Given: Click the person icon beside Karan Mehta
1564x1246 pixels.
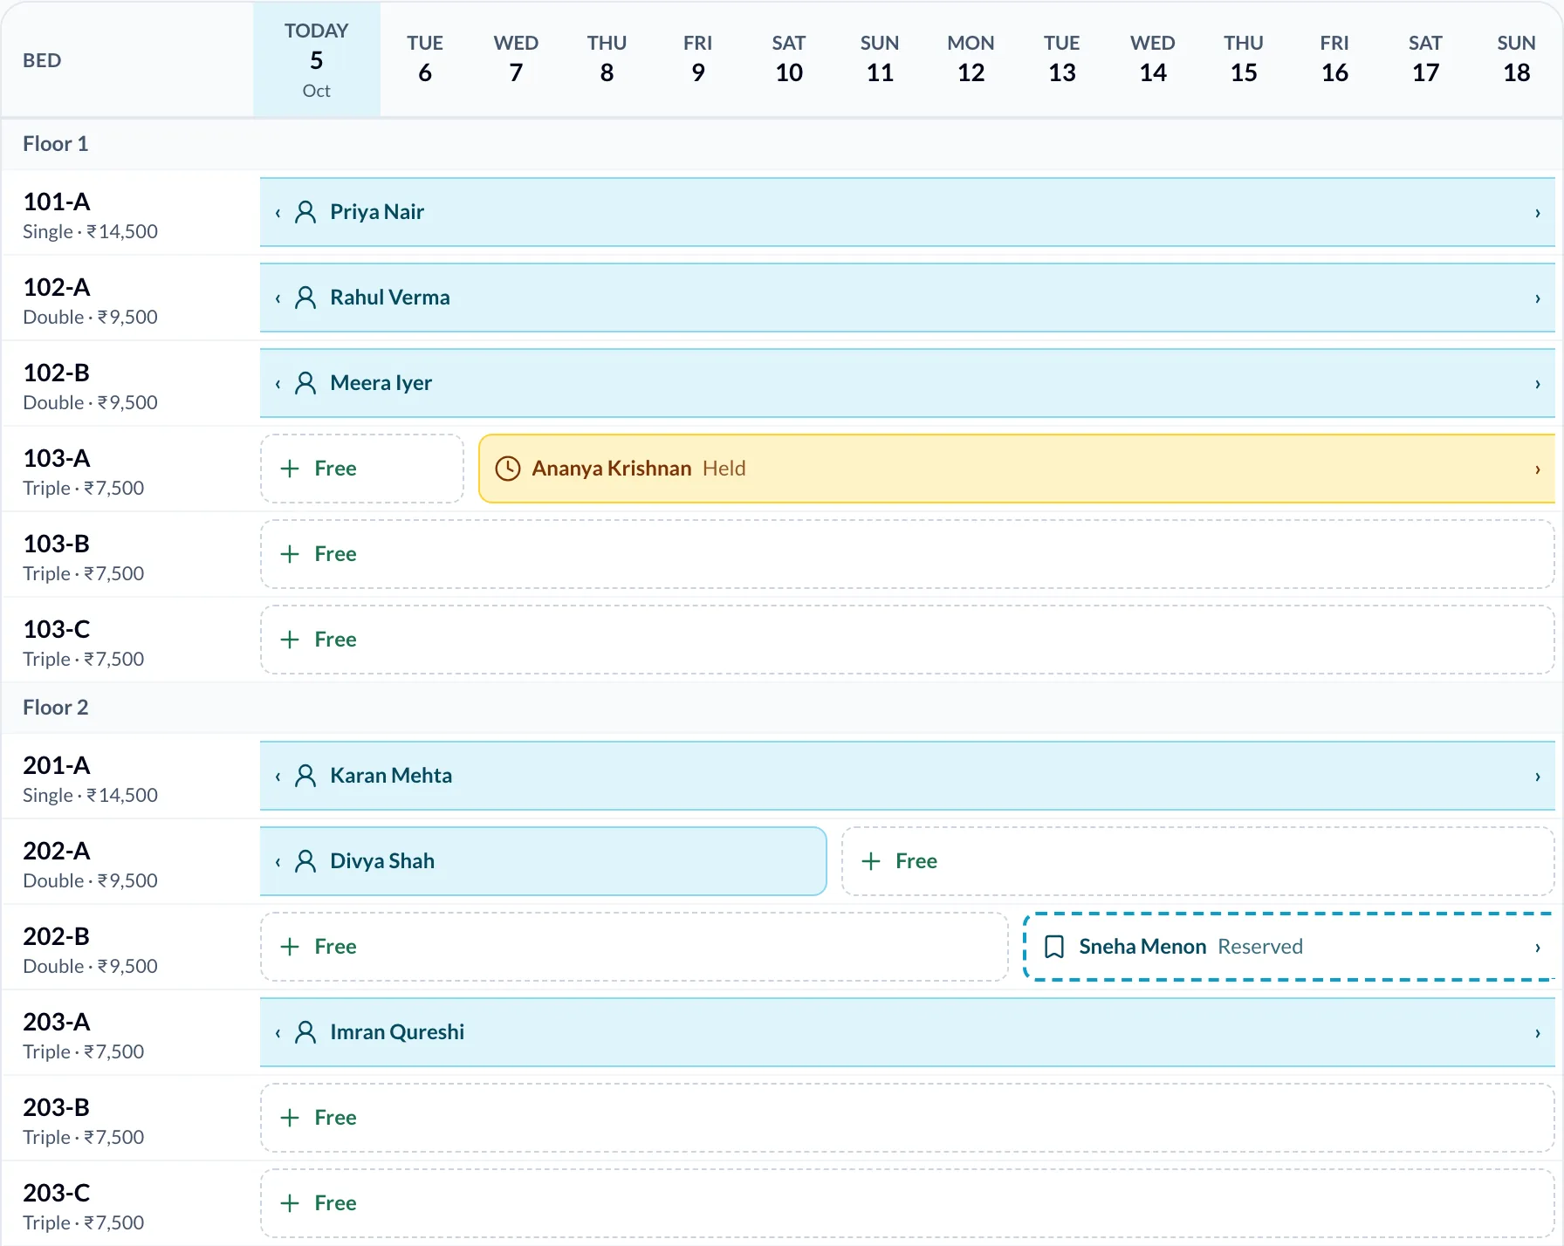Looking at the screenshot, I should point(305,776).
